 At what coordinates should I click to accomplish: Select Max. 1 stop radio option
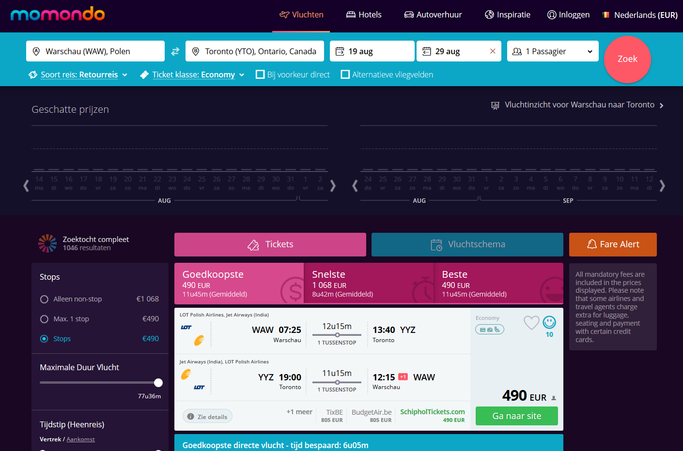point(44,319)
